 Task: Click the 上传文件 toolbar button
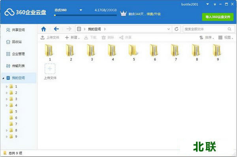50,37
